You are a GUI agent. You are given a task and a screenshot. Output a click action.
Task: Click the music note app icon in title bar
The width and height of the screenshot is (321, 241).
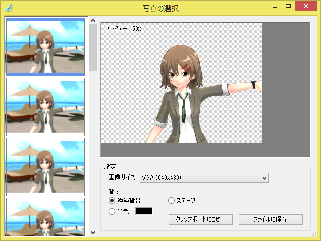click(9, 7)
